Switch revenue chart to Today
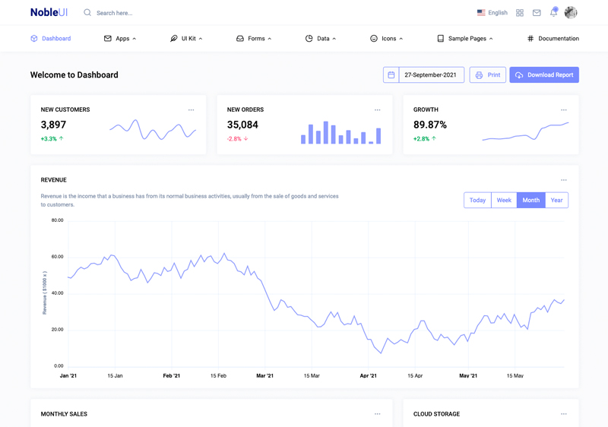608x427 pixels. click(x=477, y=201)
